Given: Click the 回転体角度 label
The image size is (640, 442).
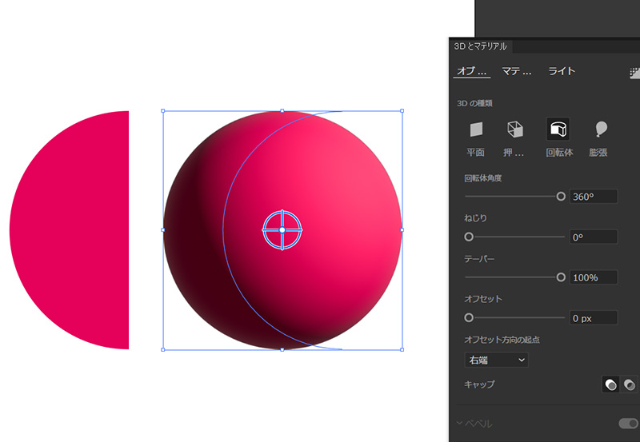Looking at the screenshot, I should [x=483, y=178].
